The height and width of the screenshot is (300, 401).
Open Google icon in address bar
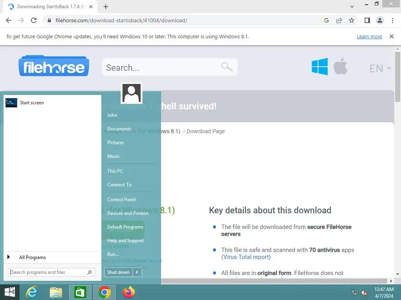pyautogui.click(x=326, y=20)
